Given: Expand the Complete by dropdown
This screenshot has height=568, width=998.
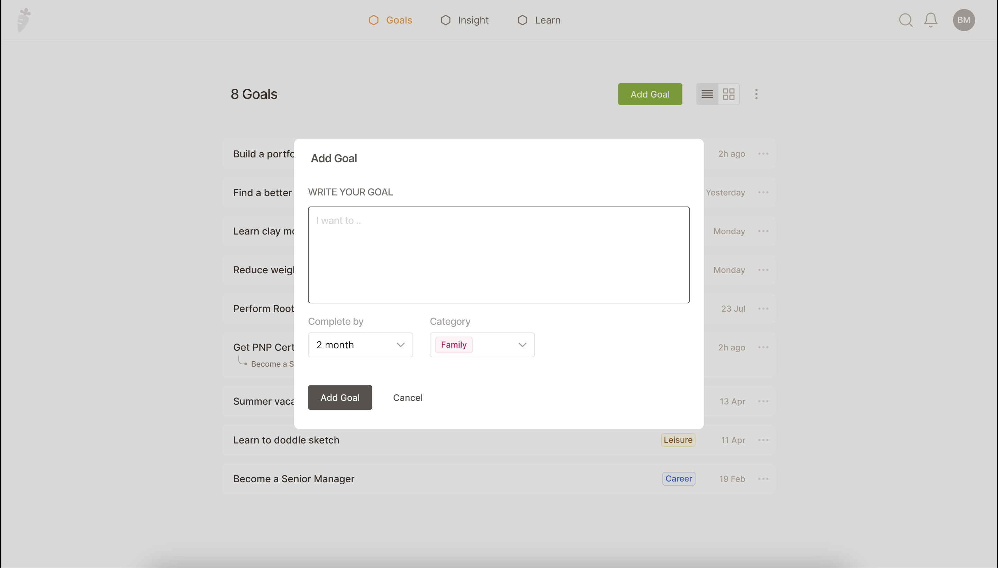Looking at the screenshot, I should click(360, 345).
